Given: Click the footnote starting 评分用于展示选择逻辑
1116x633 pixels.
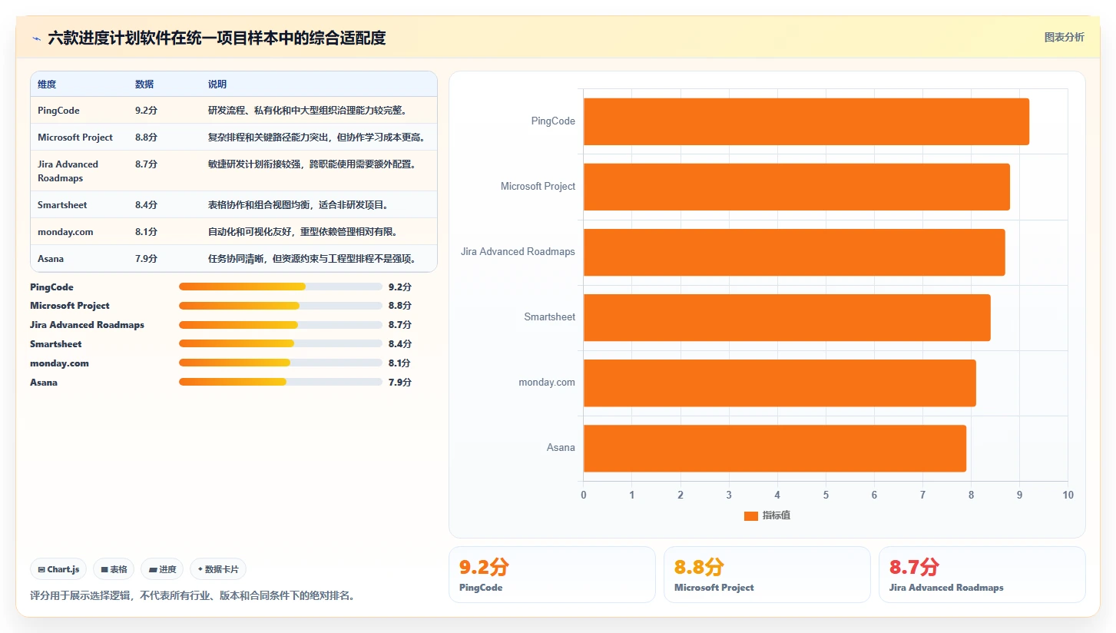Looking at the screenshot, I should point(192,595).
